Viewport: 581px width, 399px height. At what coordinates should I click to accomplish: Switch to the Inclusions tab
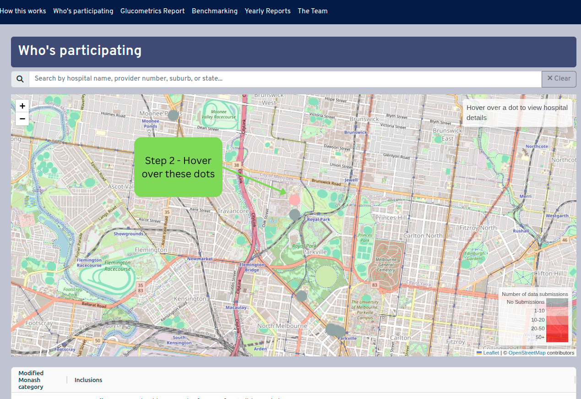pyautogui.click(x=88, y=380)
